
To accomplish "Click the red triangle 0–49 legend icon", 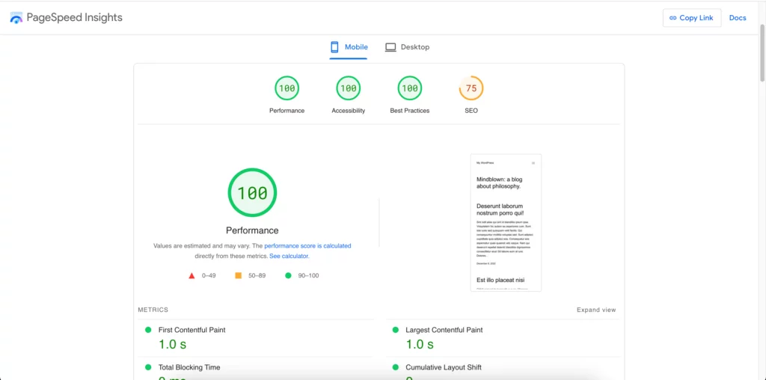I will (192, 276).
